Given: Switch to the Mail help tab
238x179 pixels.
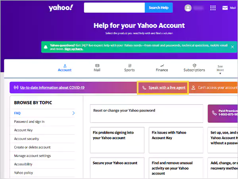Looking at the screenshot, I should tap(97, 68).
